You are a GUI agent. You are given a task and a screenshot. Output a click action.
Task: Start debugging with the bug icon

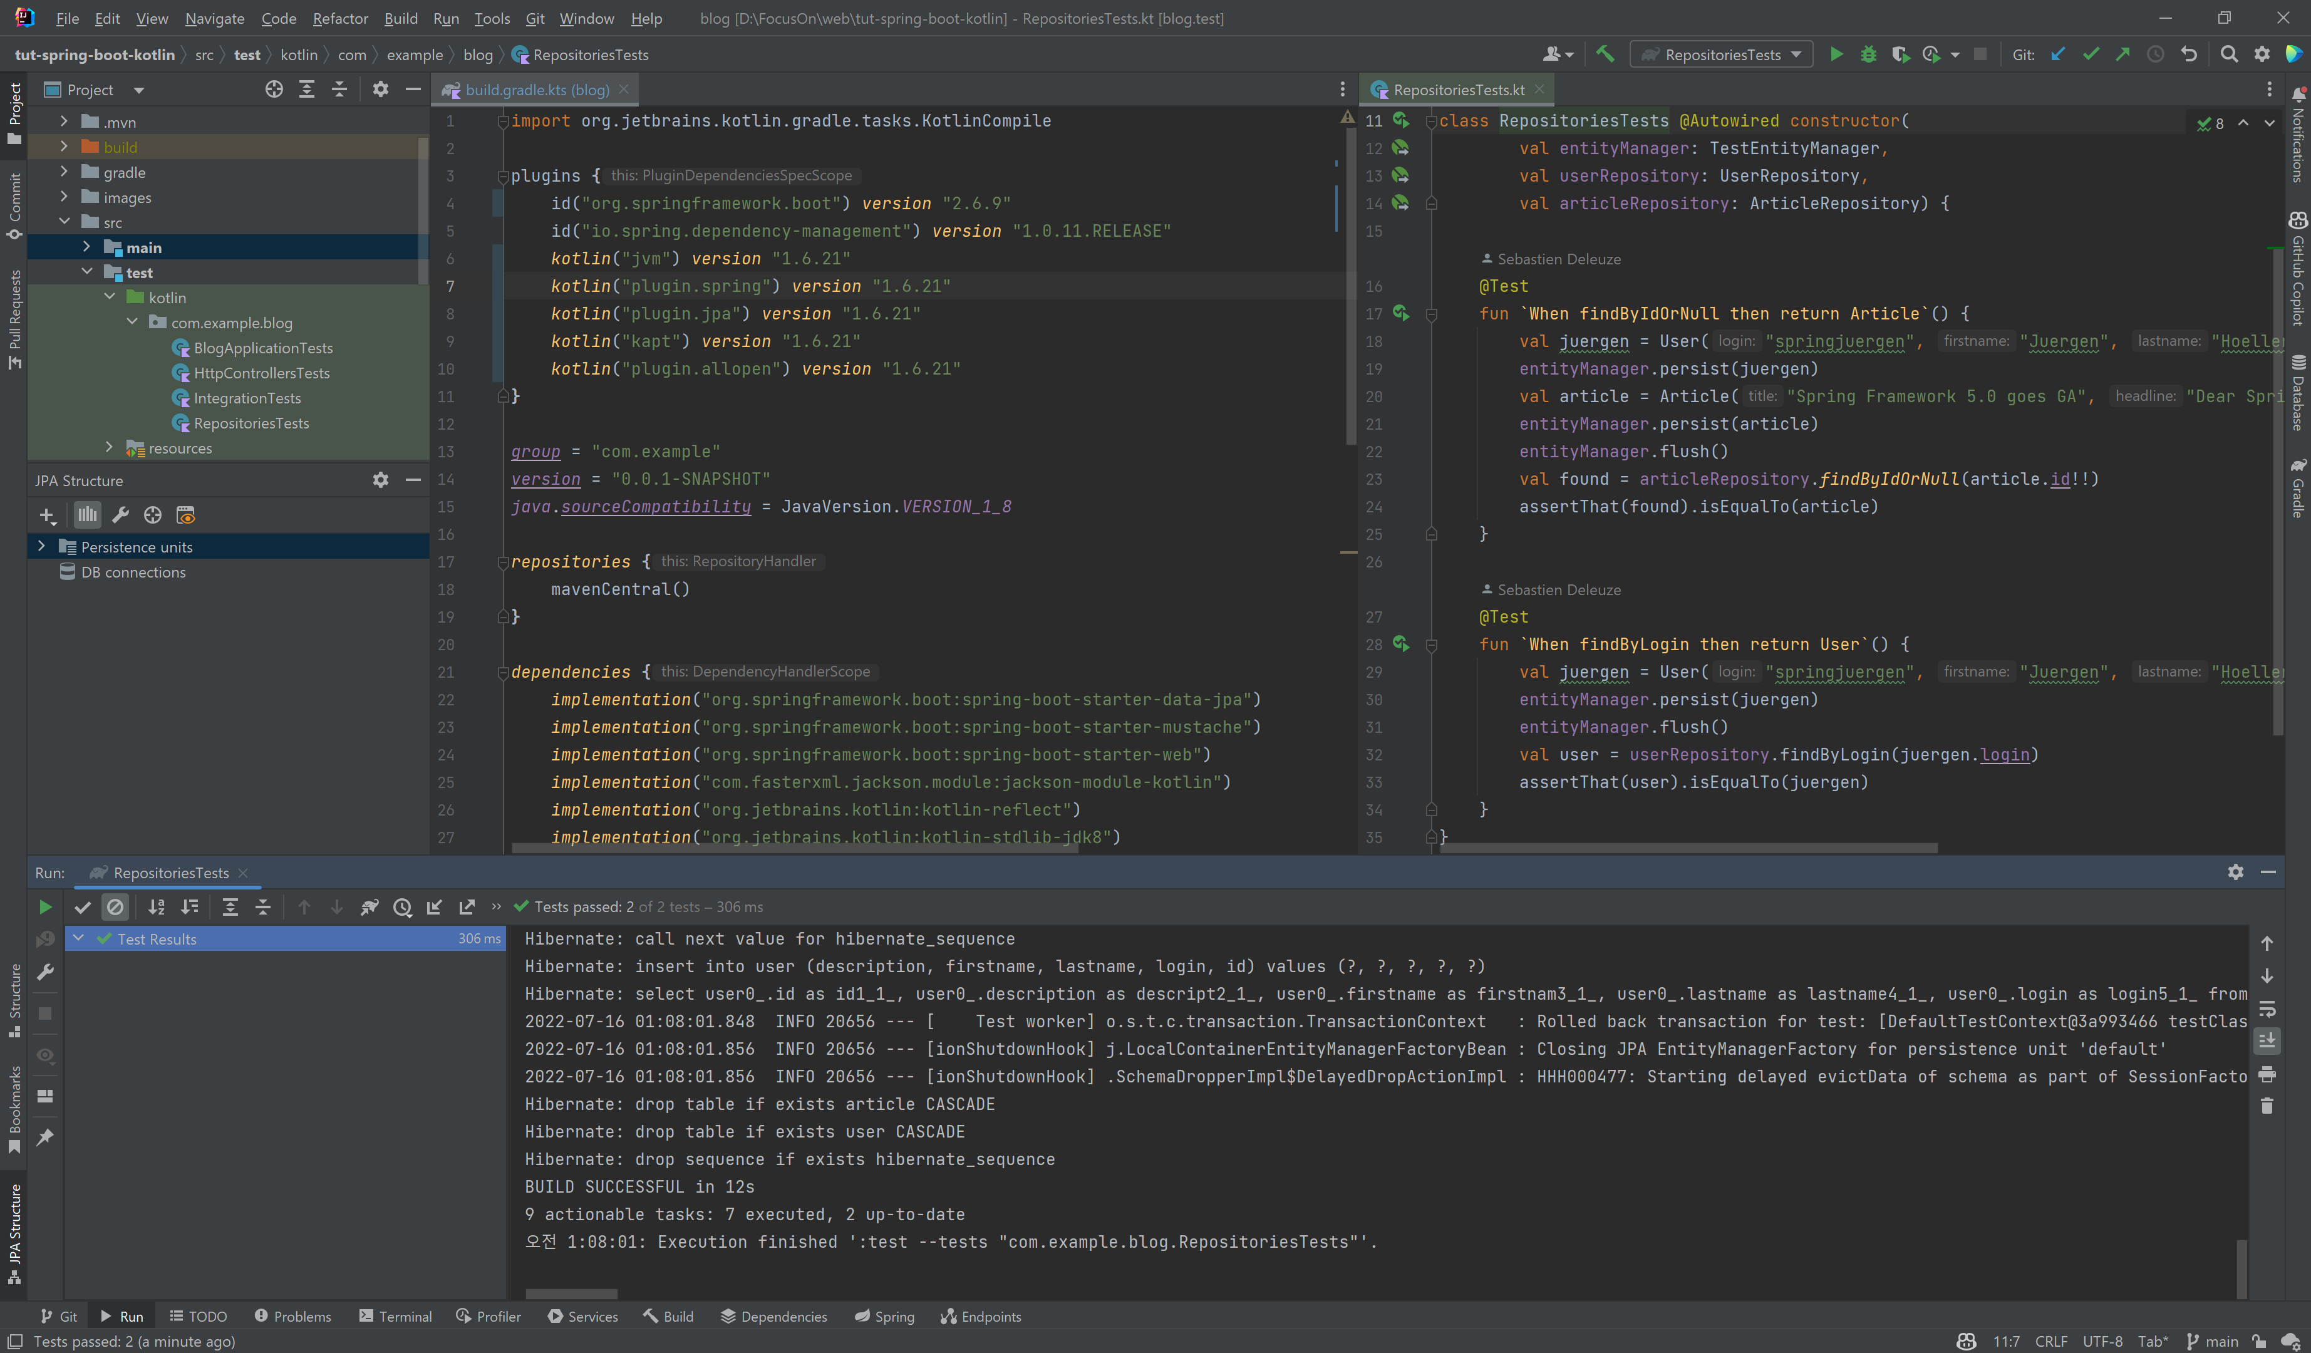[1868, 55]
